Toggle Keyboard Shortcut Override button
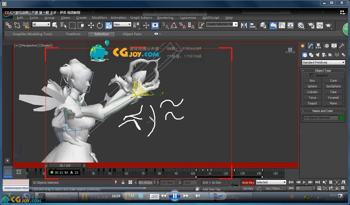Screen dimensions: 350x205 point(155,25)
